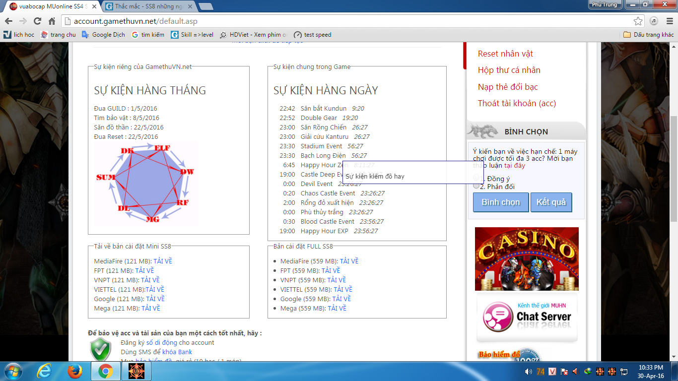Open 'Hộp thư cá nhân' link

[509, 70]
